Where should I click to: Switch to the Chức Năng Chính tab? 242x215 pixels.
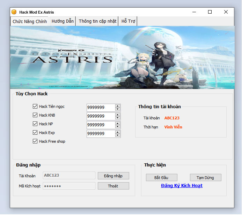coord(30,21)
